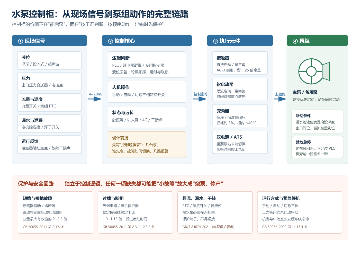Open the 漏水与泄漏 card

[49, 124]
